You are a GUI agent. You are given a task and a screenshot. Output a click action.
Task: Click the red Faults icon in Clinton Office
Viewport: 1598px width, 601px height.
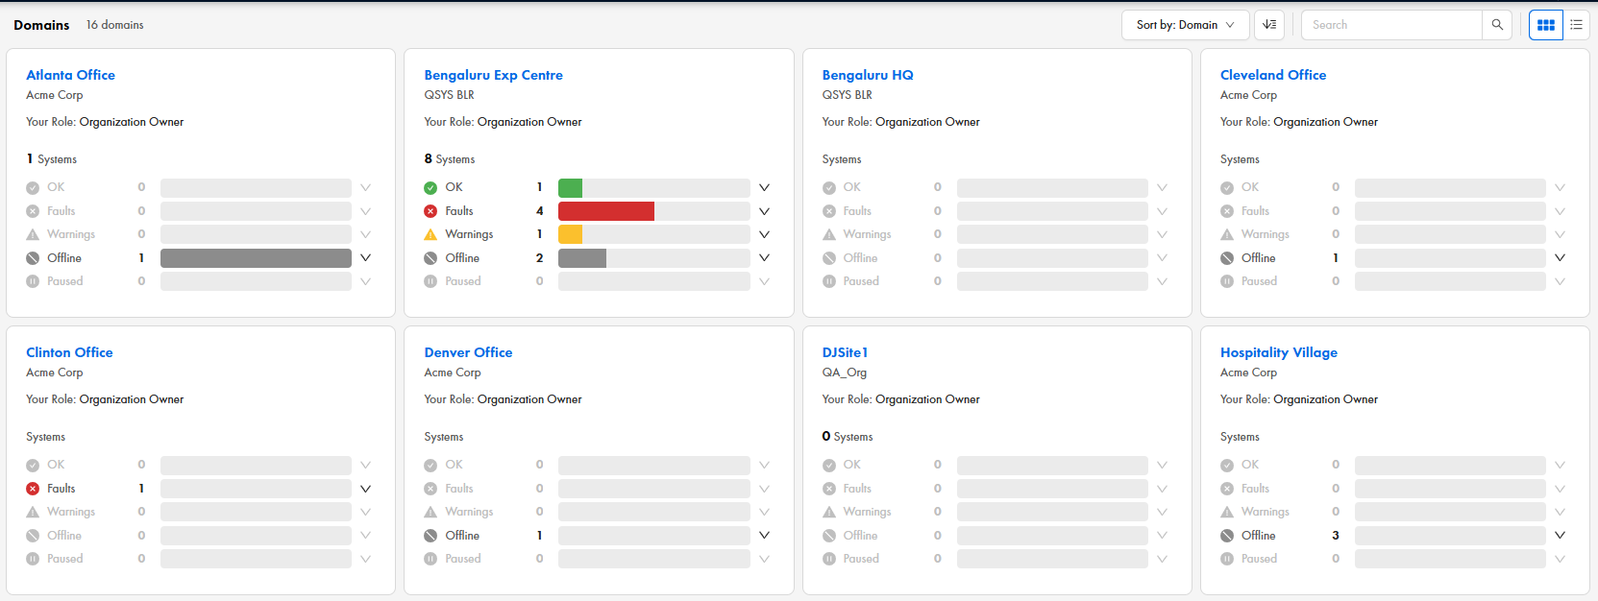33,489
